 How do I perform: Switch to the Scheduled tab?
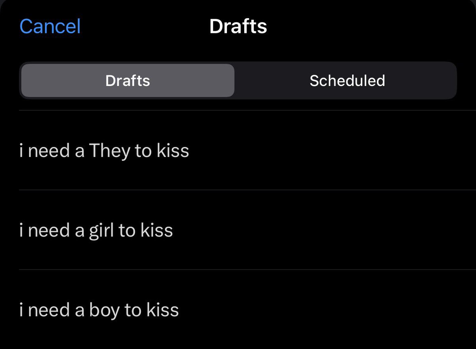coord(347,80)
